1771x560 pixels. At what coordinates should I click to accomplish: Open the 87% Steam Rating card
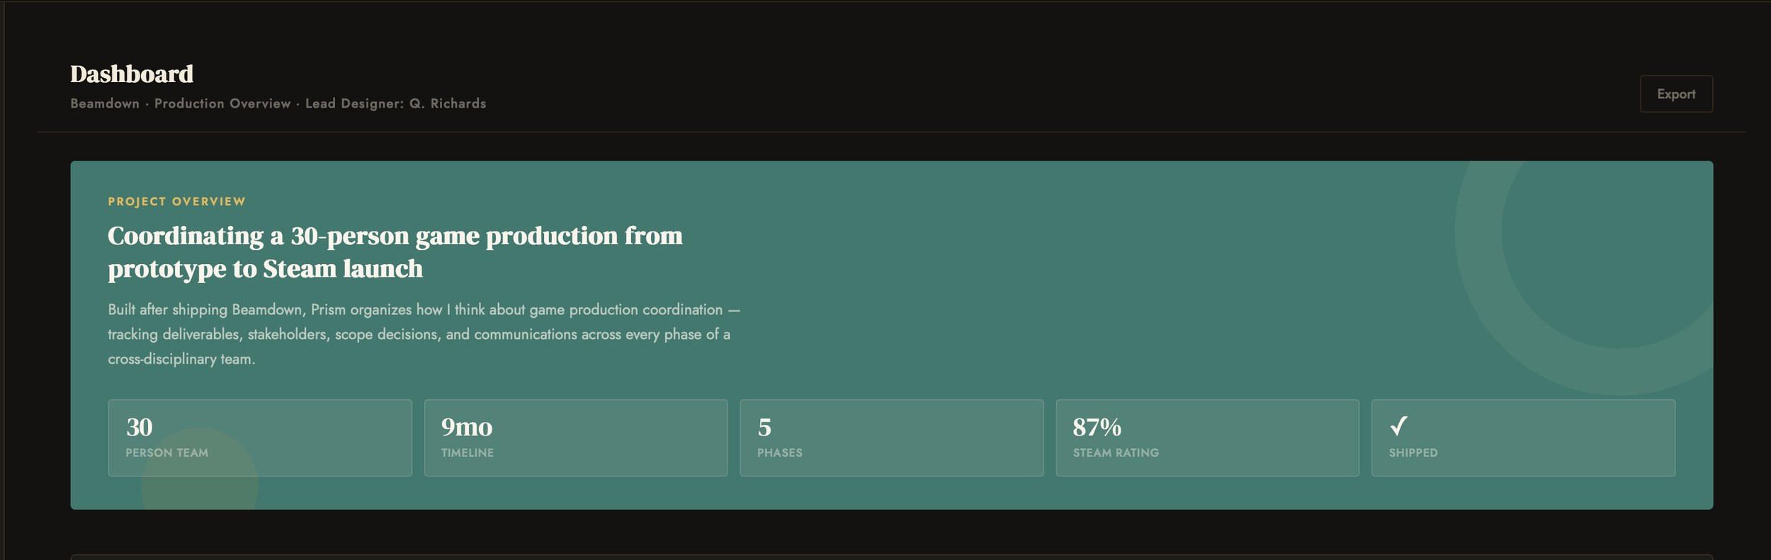pyautogui.click(x=1207, y=438)
